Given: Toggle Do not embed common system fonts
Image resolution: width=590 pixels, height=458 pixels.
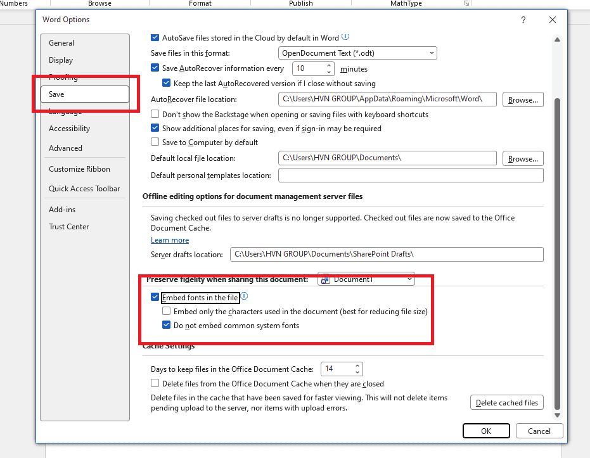Looking at the screenshot, I should 166,325.
